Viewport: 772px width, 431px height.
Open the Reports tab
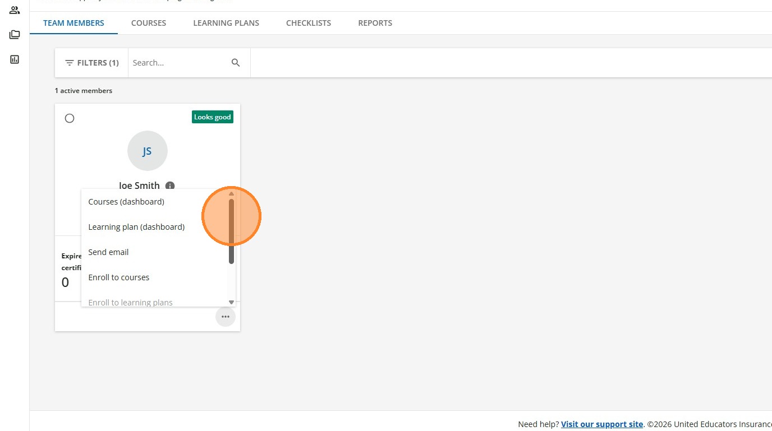pyautogui.click(x=375, y=23)
